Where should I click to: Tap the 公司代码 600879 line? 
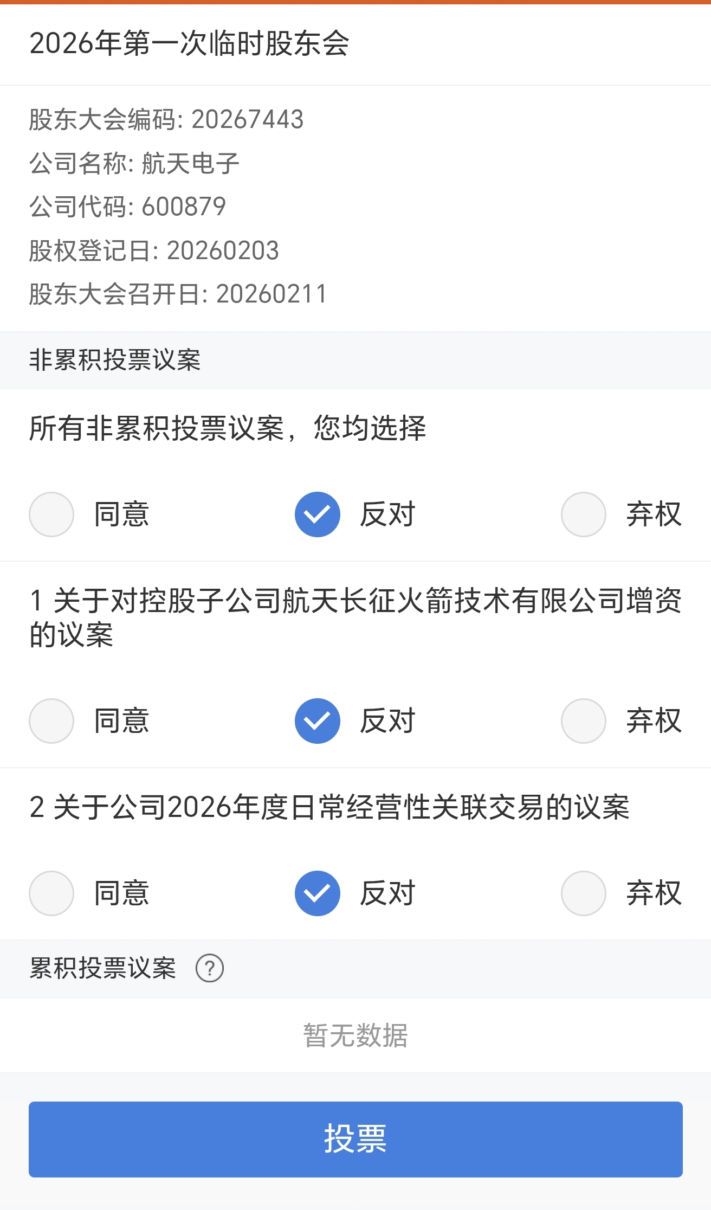click(x=127, y=207)
